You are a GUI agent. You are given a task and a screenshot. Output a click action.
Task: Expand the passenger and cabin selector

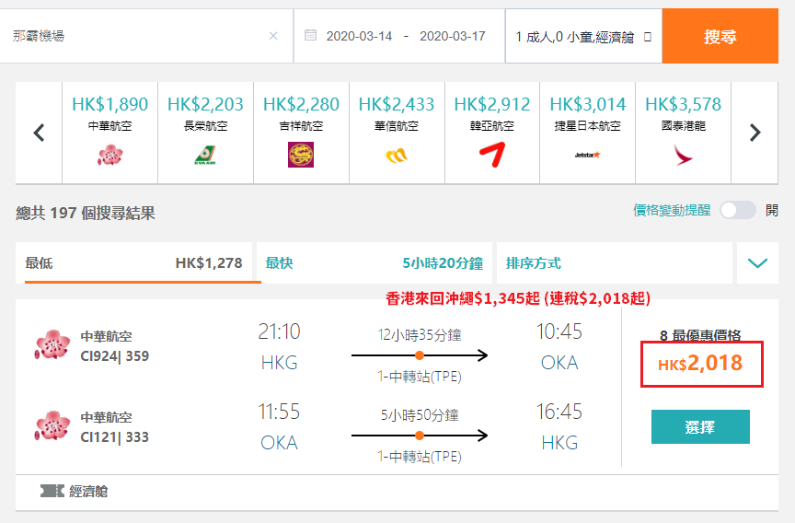[x=583, y=37]
